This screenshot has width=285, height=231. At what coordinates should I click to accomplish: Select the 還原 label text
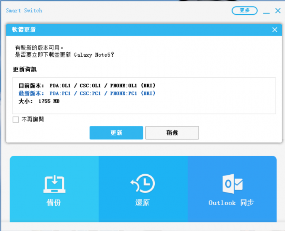point(142,202)
